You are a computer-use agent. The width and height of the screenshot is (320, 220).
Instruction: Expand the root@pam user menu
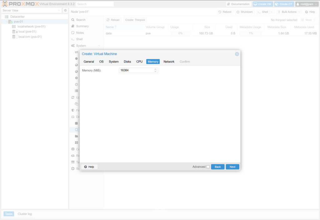(x=307, y=4)
